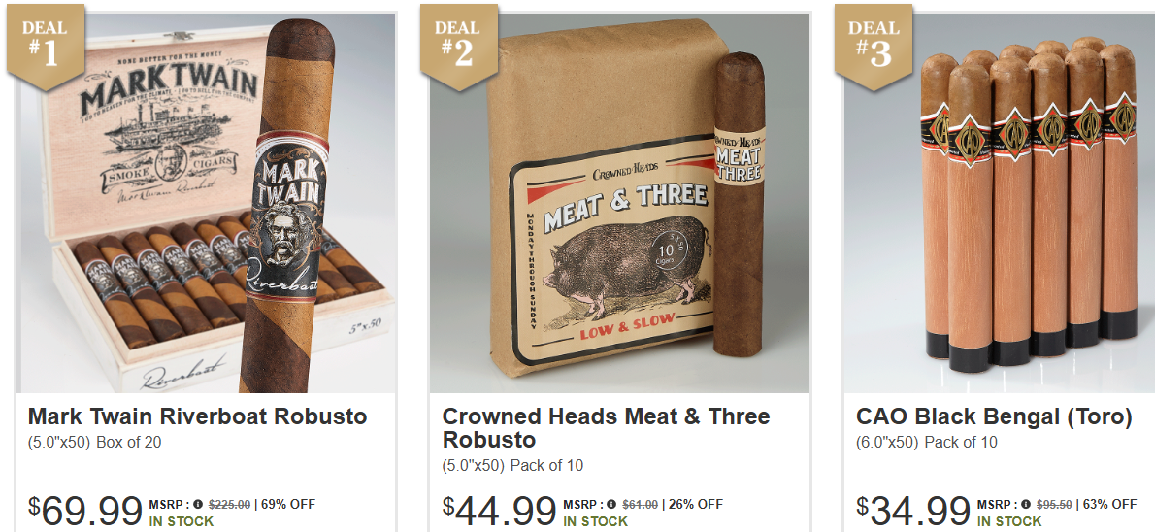
Task: Open MSRP info icon for CAO Black Bengal
Action: tap(1026, 505)
